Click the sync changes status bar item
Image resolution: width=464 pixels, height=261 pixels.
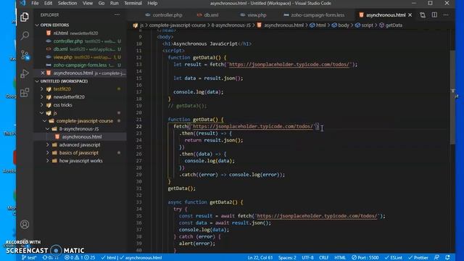pyautogui.click(x=51, y=258)
